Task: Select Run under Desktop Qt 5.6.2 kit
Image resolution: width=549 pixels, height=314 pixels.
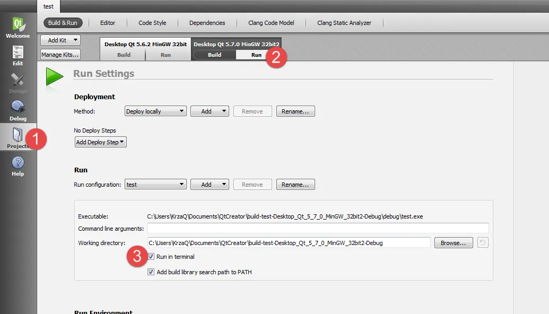Action: pyautogui.click(x=165, y=55)
